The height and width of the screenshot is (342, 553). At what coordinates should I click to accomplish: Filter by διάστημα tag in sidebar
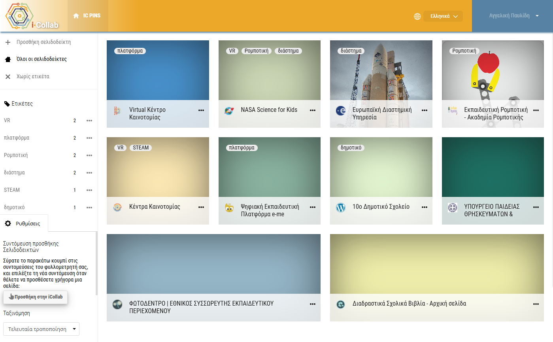pyautogui.click(x=14, y=173)
